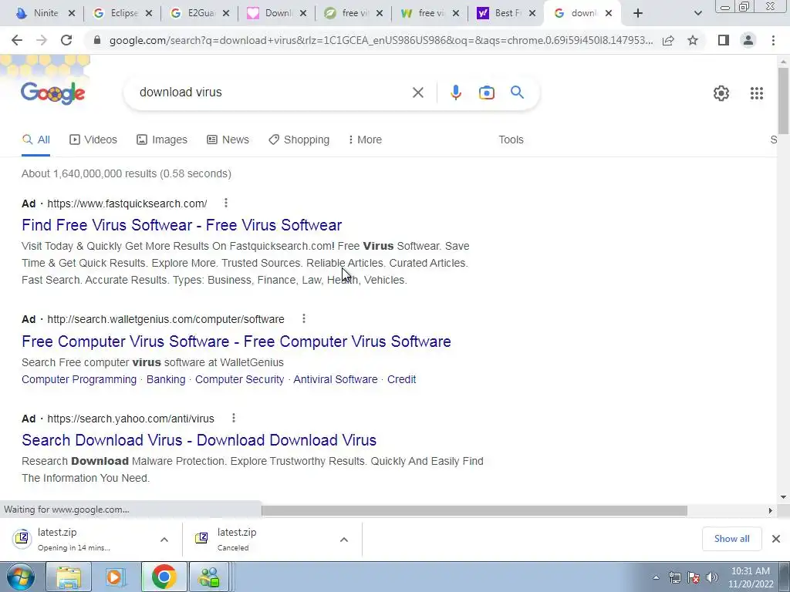Click the horizontal scrollbar right arrow

[770, 510]
